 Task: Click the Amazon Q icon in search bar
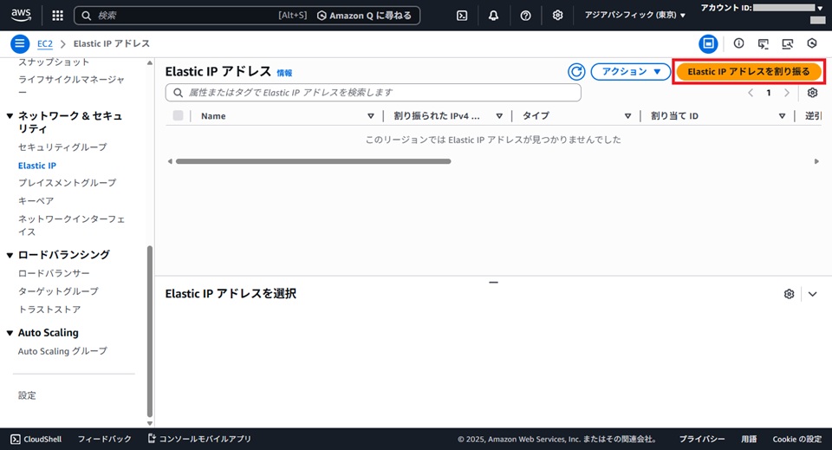coord(322,16)
